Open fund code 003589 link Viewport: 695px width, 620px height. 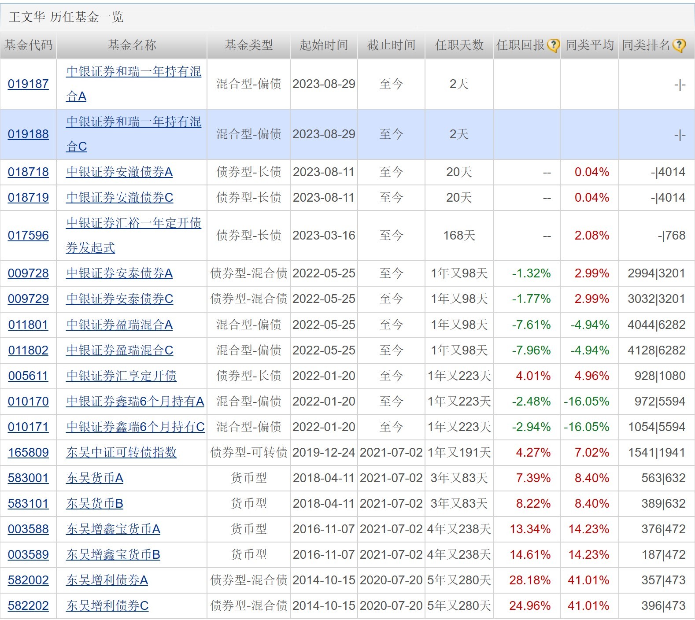pyautogui.click(x=28, y=554)
